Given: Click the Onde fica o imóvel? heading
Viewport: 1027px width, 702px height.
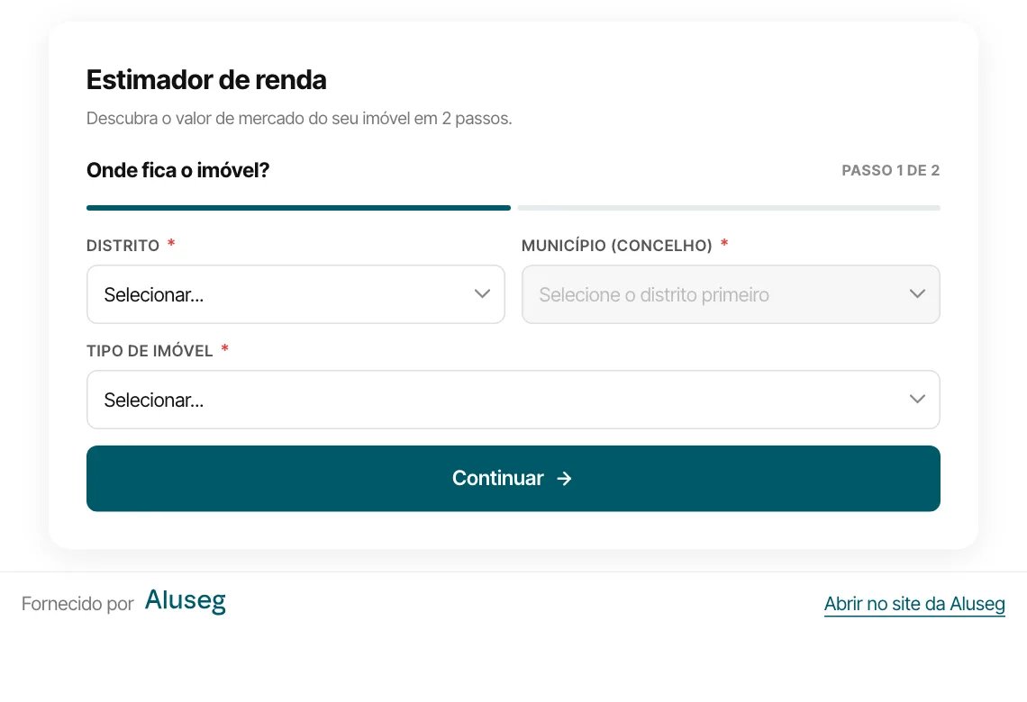Looking at the screenshot, I should [x=178, y=170].
